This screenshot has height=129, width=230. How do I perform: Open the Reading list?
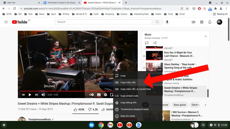point(220,14)
